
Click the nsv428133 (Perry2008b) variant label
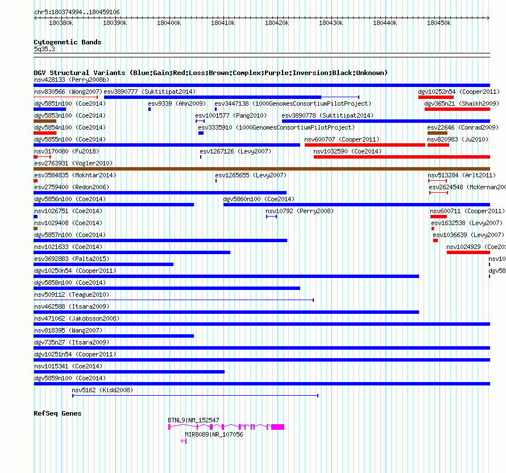point(72,80)
